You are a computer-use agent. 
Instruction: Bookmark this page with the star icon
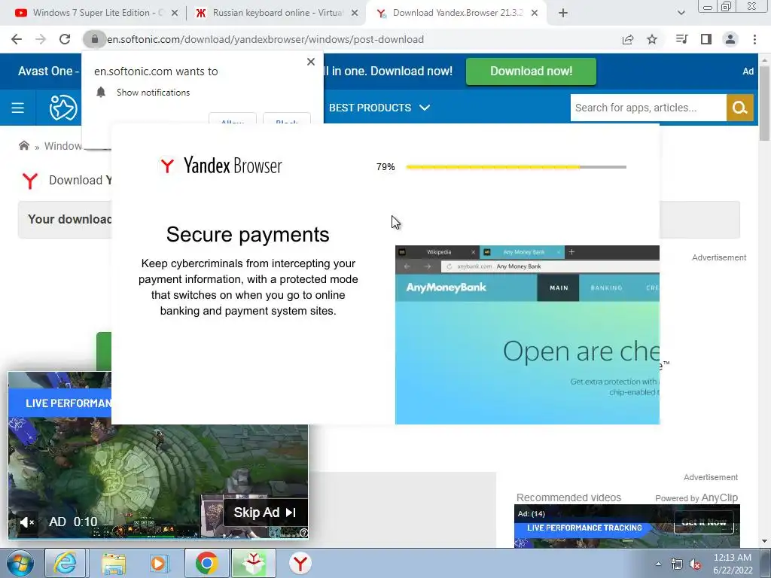point(652,39)
